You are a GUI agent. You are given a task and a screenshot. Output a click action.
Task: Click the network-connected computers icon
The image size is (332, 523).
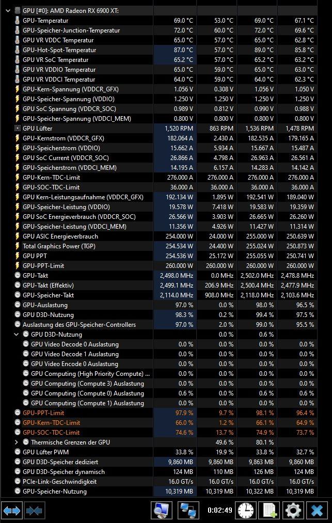pyautogui.click(x=188, y=510)
